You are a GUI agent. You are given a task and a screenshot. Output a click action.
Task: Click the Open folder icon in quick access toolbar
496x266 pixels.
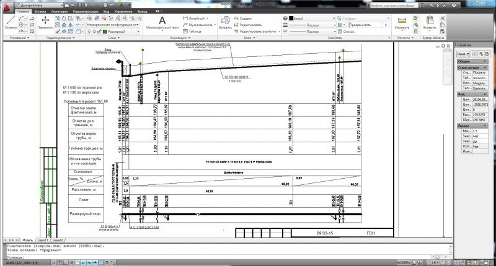[x=73, y=6]
